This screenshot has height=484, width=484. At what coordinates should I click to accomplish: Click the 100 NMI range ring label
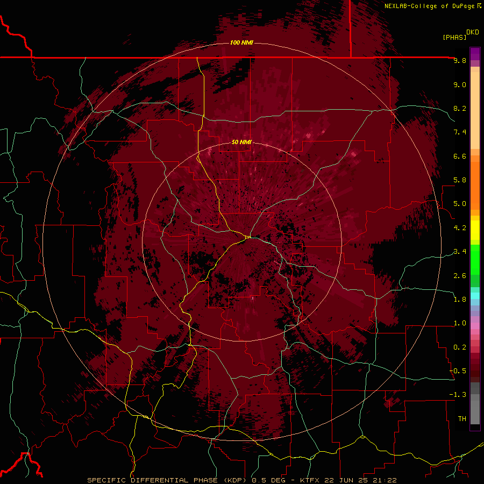click(x=241, y=42)
